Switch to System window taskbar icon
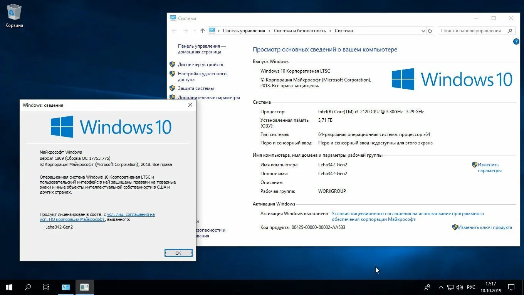 pos(66,287)
